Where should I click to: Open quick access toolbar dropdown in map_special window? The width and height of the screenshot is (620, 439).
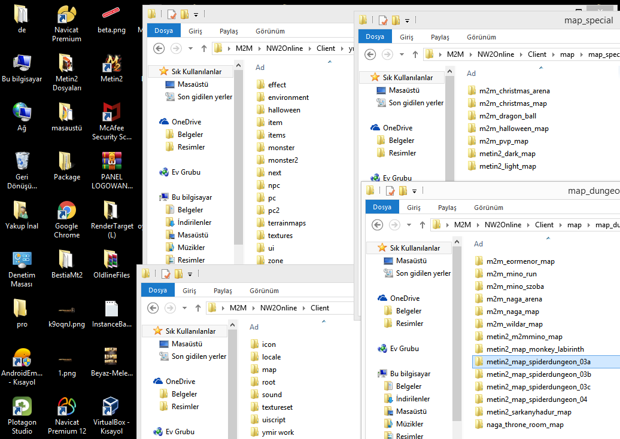click(408, 20)
